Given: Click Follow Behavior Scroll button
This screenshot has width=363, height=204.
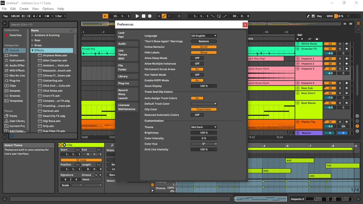Looking at the screenshot, I should (204, 47).
